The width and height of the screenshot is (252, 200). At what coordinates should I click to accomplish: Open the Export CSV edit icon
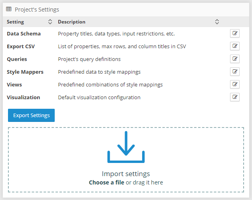coord(235,46)
